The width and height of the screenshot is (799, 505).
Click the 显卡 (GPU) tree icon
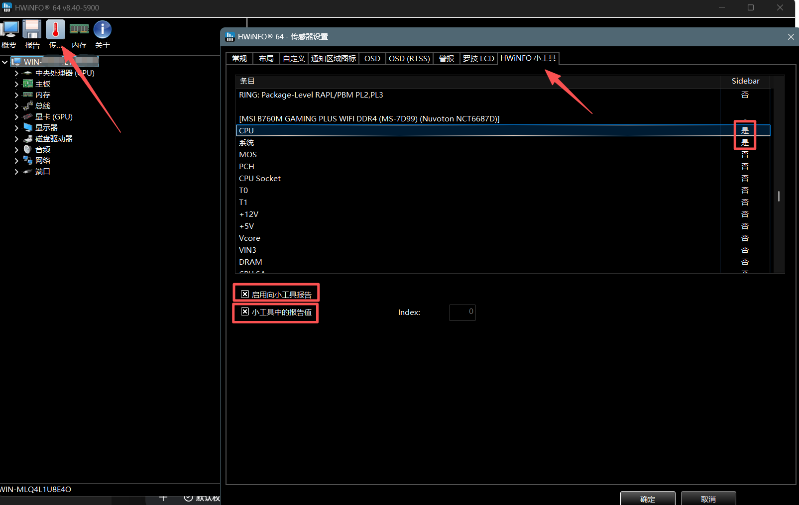pyautogui.click(x=28, y=117)
